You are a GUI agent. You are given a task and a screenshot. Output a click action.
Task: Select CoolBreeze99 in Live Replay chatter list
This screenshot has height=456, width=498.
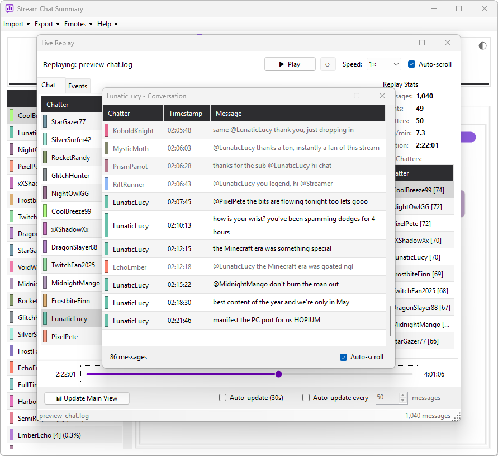72,211
